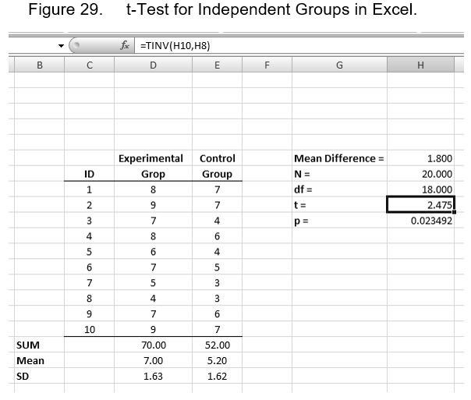
Task: Select column G header
Action: pos(339,65)
